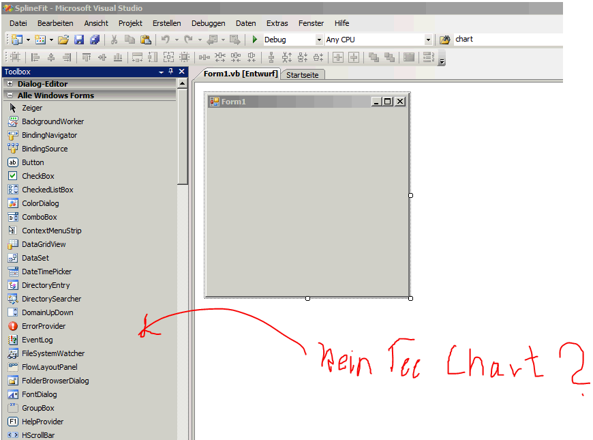Click the Center Horizontally icon
The image size is (593, 440).
pyautogui.click(x=338, y=57)
